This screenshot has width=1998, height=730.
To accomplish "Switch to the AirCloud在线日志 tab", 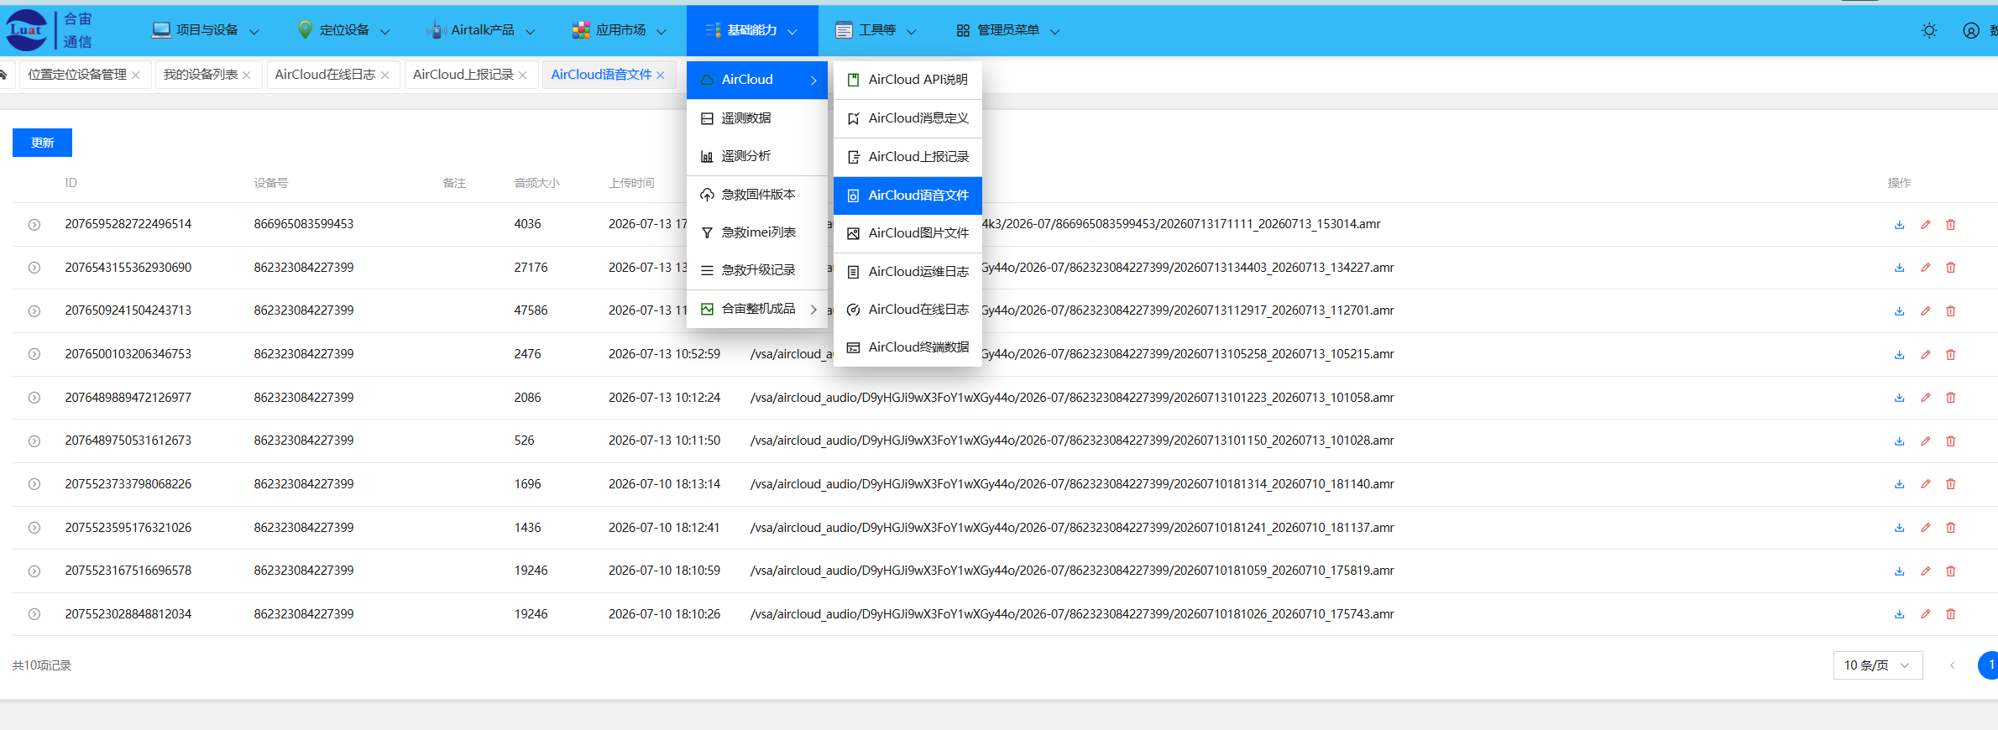I will [x=325, y=75].
